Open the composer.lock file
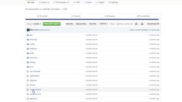 (35, 94)
